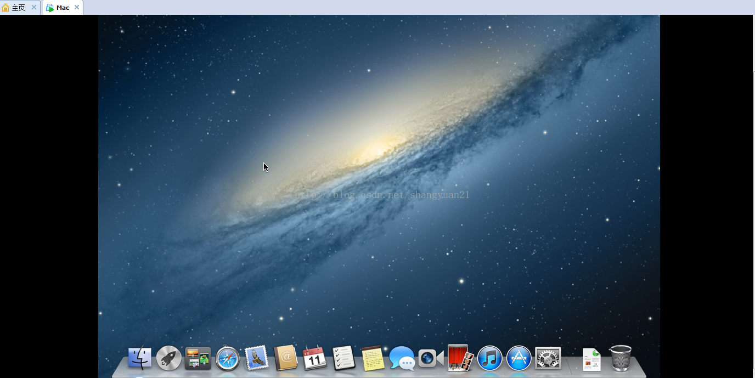The width and height of the screenshot is (755, 378).
Task: Launch Reminders checklist app
Action: tap(344, 358)
